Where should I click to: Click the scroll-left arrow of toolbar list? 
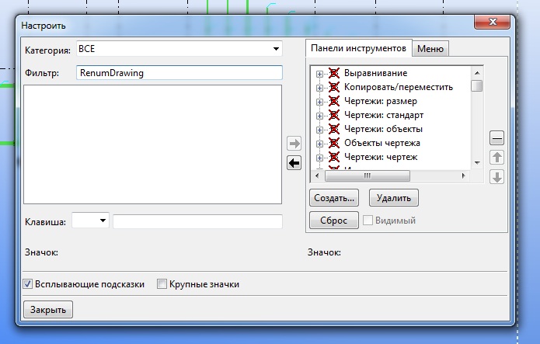point(317,176)
